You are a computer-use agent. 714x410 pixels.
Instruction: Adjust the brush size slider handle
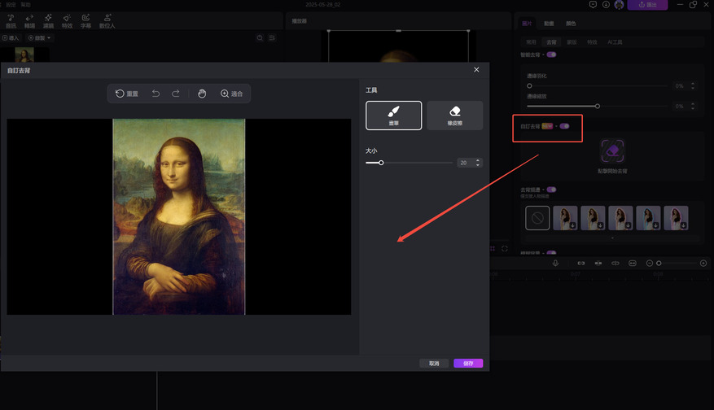[x=381, y=163]
